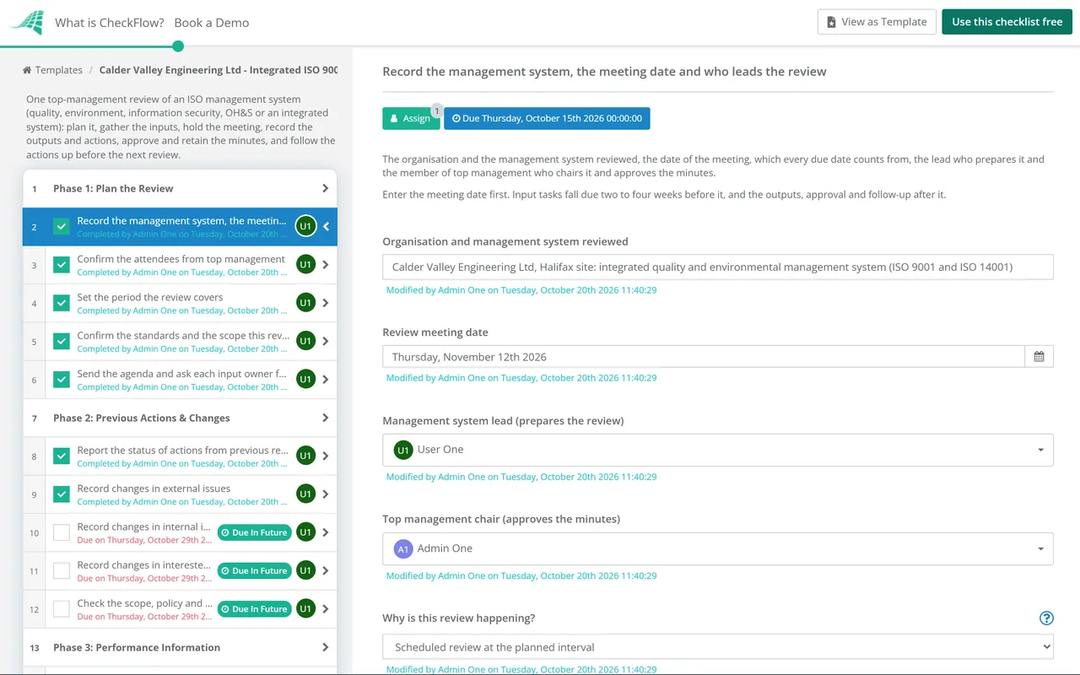Open the calendar picker for review meeting date

[x=1039, y=357]
